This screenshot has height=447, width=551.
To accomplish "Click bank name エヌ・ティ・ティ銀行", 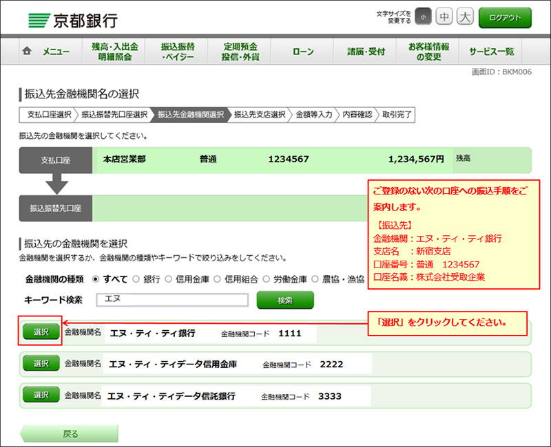I will point(152,333).
